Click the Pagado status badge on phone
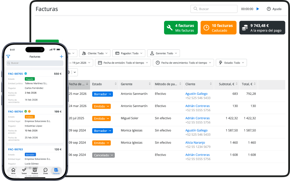Viewport: 290px width, 182px height. (x=29, y=79)
